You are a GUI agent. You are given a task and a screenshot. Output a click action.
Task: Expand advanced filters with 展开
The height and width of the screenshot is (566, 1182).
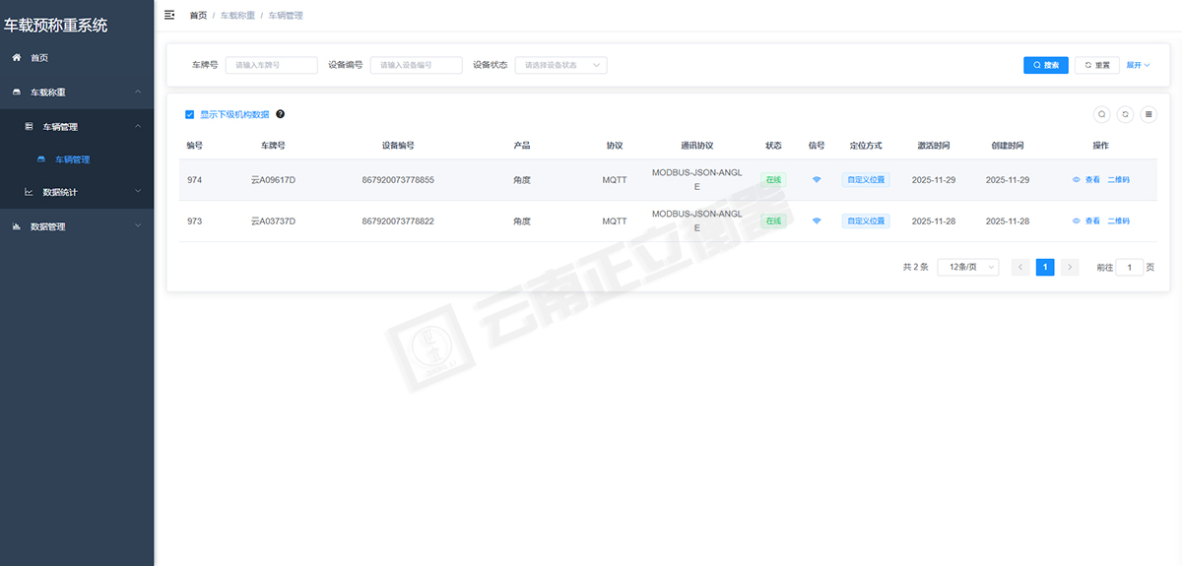(x=1138, y=65)
